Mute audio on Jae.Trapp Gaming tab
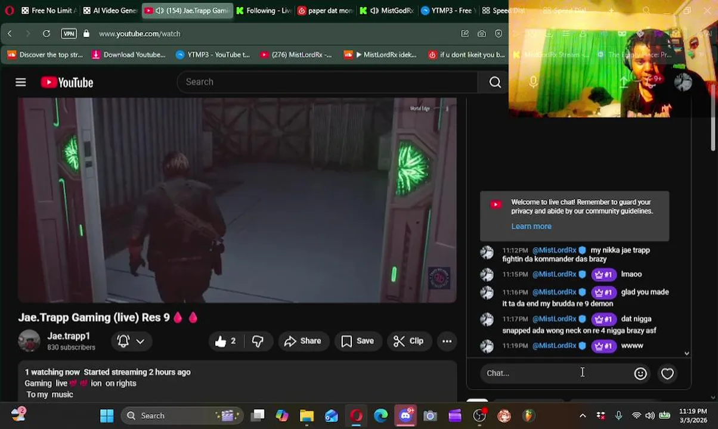718x429 pixels. tap(159, 11)
